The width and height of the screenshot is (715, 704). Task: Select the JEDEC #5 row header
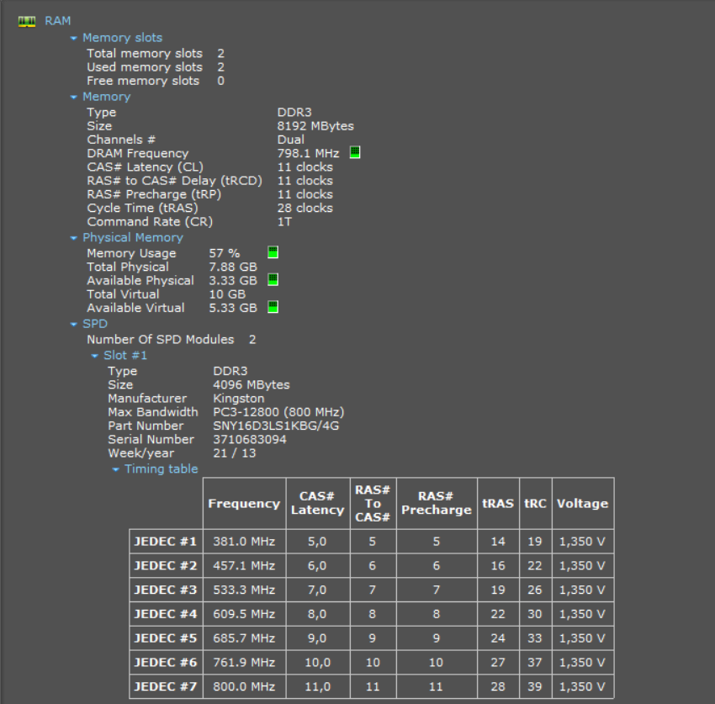point(166,638)
